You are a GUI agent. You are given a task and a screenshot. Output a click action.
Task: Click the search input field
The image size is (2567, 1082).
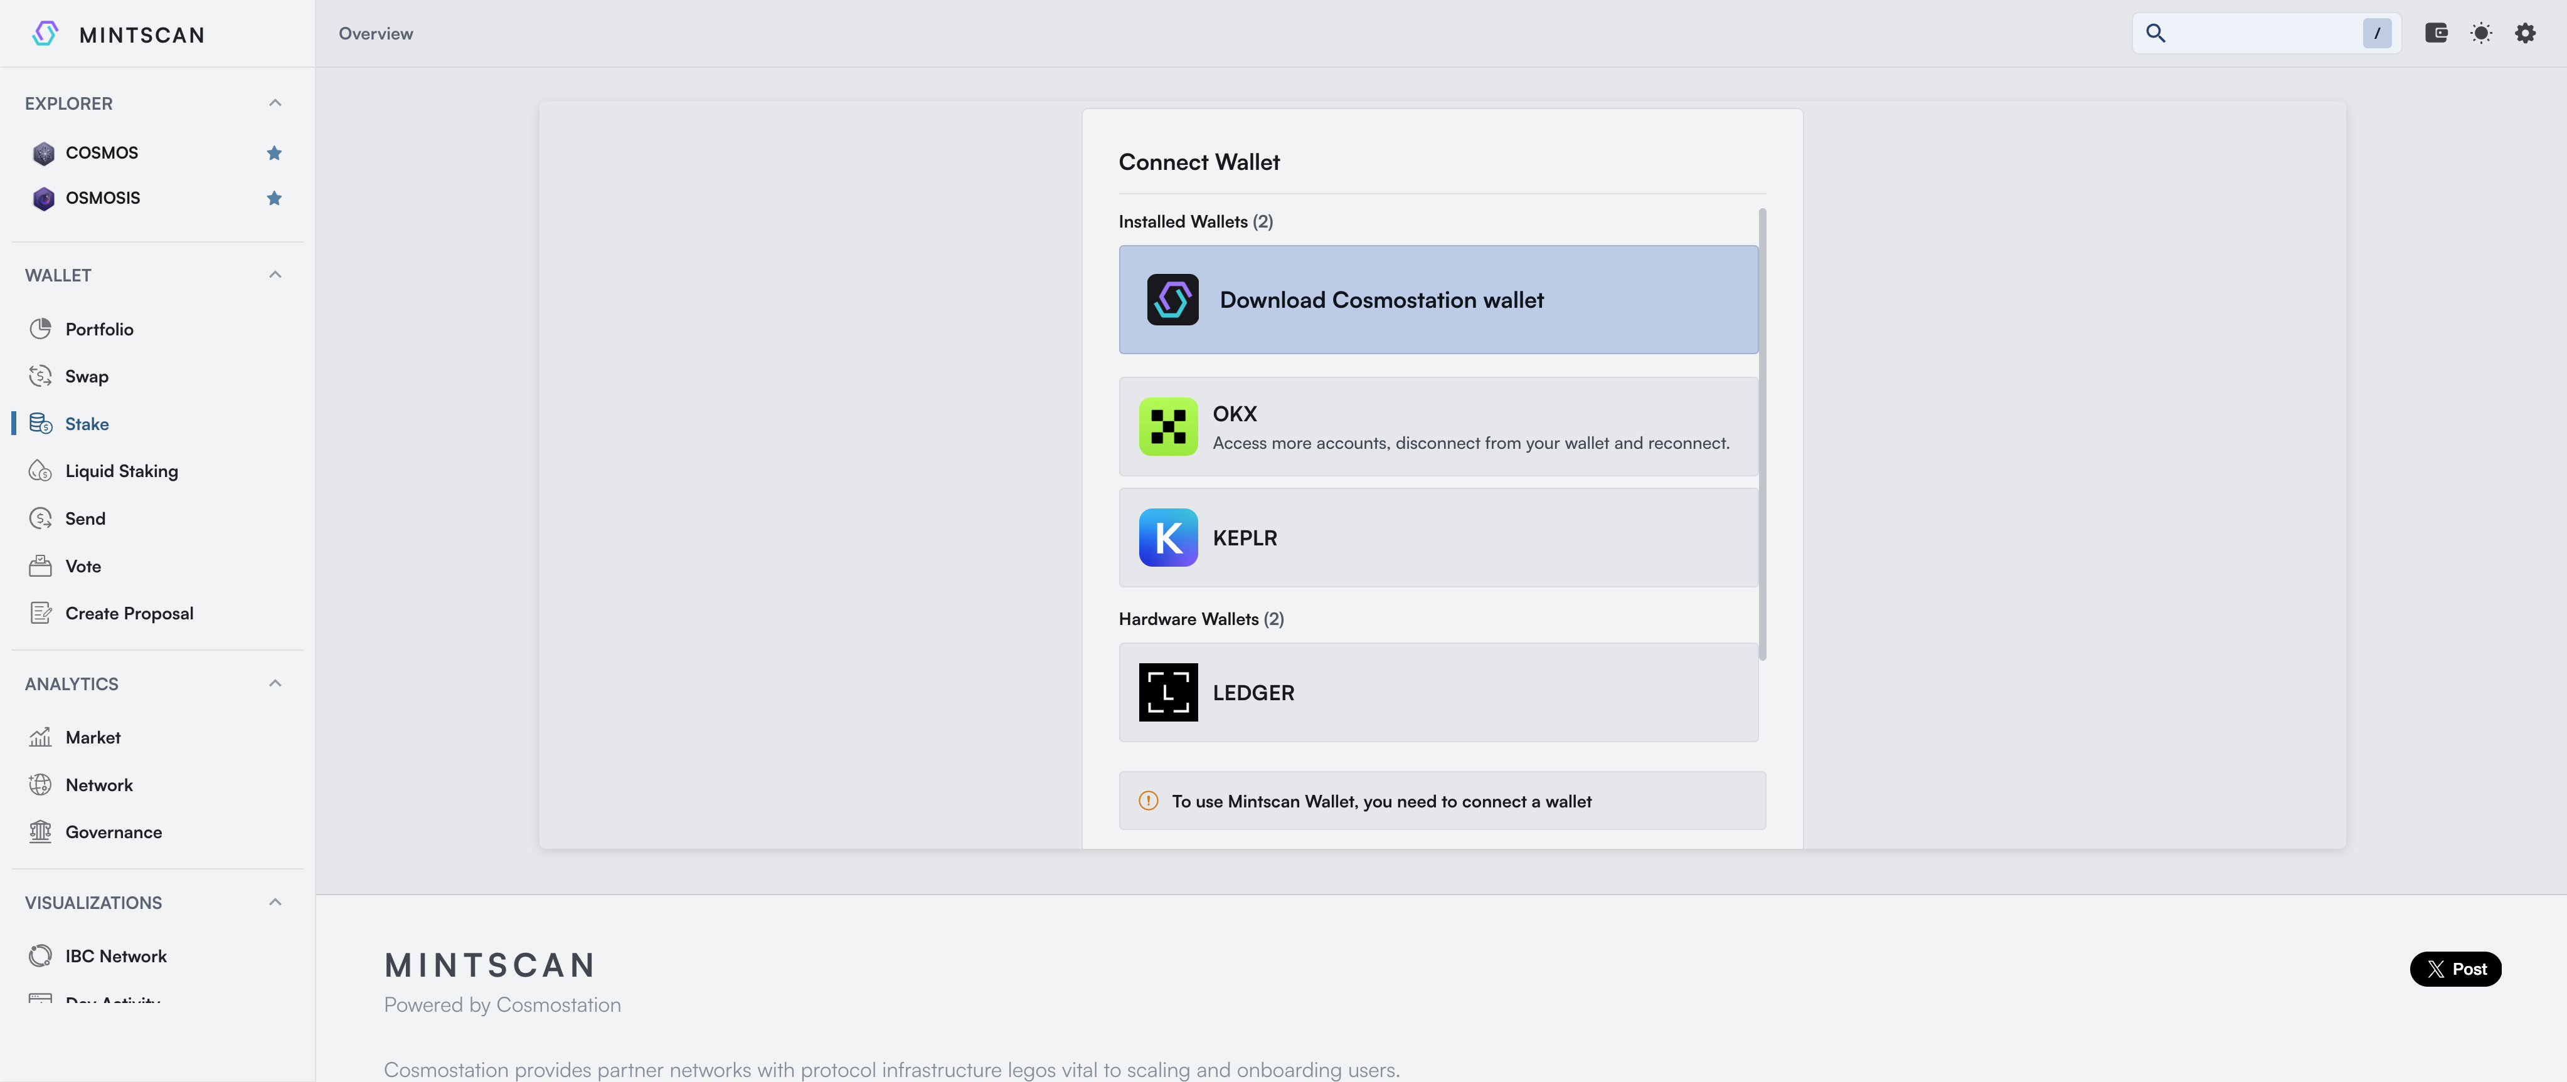(x=2262, y=33)
